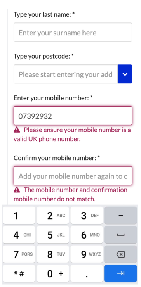Tap the 7 PQRS key
Viewport: 141px width, 287px height.
(19, 254)
